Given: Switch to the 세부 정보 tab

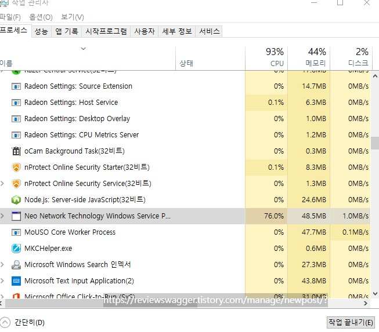Looking at the screenshot, I should (x=176, y=31).
